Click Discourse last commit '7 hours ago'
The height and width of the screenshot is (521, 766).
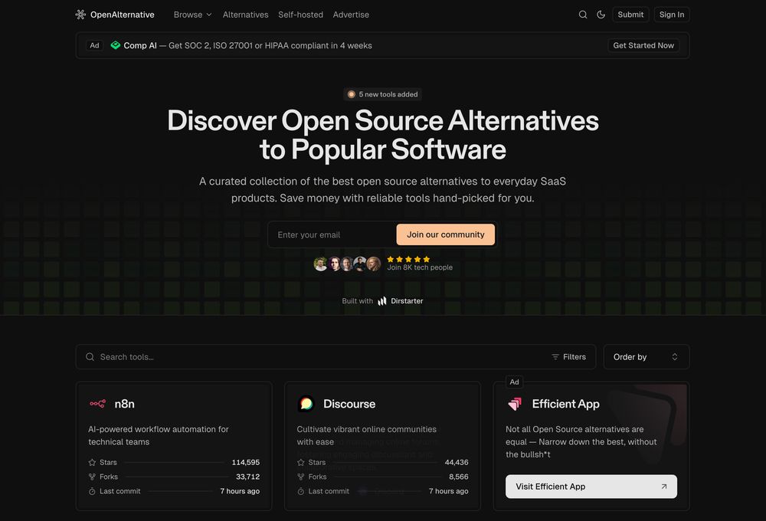[448, 491]
